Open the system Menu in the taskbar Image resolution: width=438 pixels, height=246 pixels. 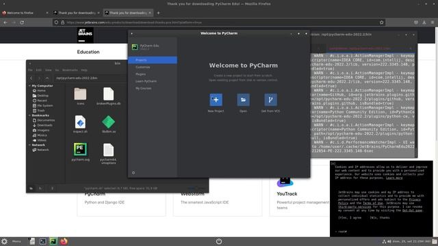click(x=16, y=241)
